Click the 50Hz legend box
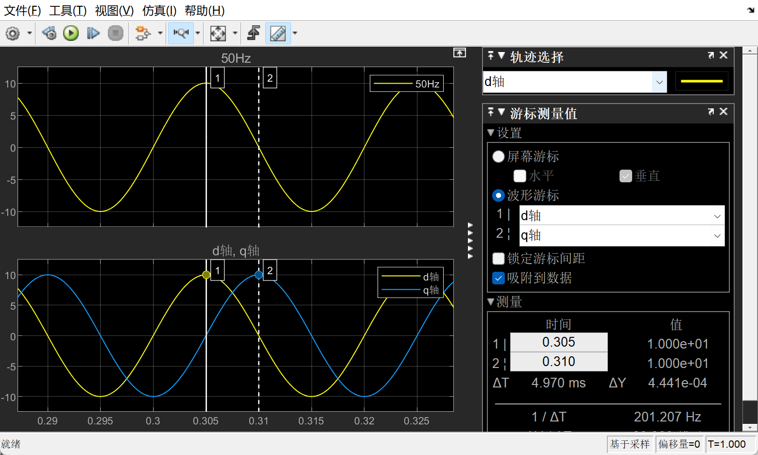The width and height of the screenshot is (758, 455). (x=407, y=84)
